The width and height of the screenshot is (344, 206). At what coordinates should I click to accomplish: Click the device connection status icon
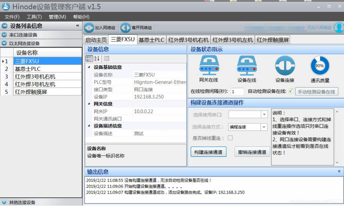(x=285, y=65)
